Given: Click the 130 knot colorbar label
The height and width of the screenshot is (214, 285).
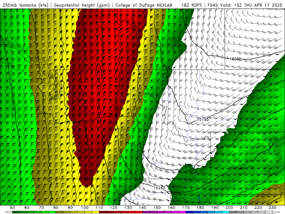Looking at the screenshot, I should click(128, 208).
